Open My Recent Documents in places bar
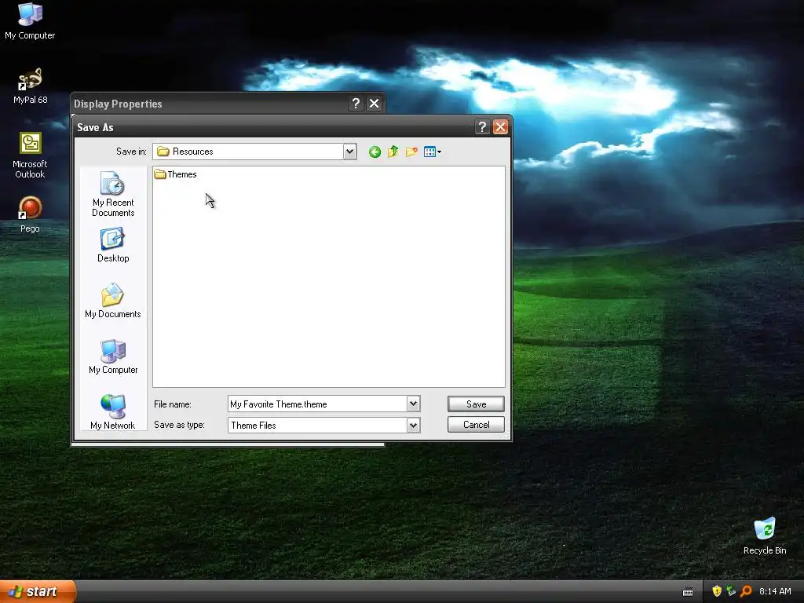This screenshot has height=603, width=804. click(x=113, y=195)
